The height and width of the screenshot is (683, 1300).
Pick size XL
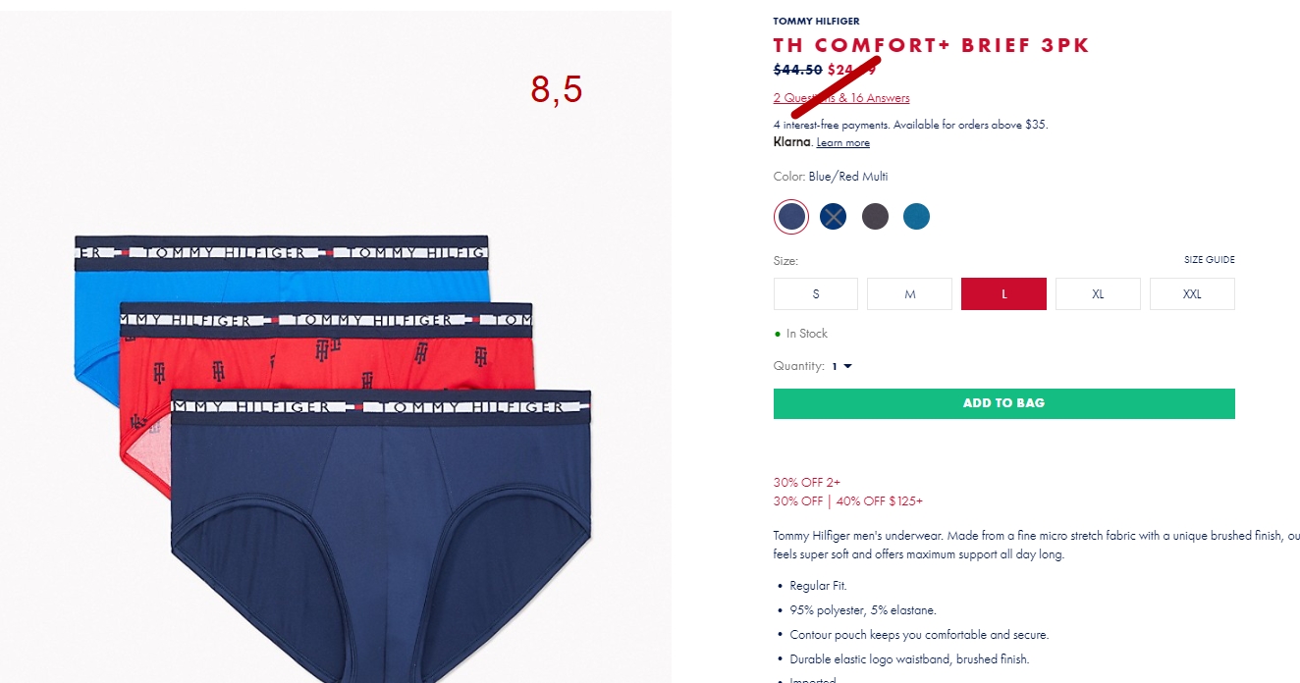(1098, 294)
